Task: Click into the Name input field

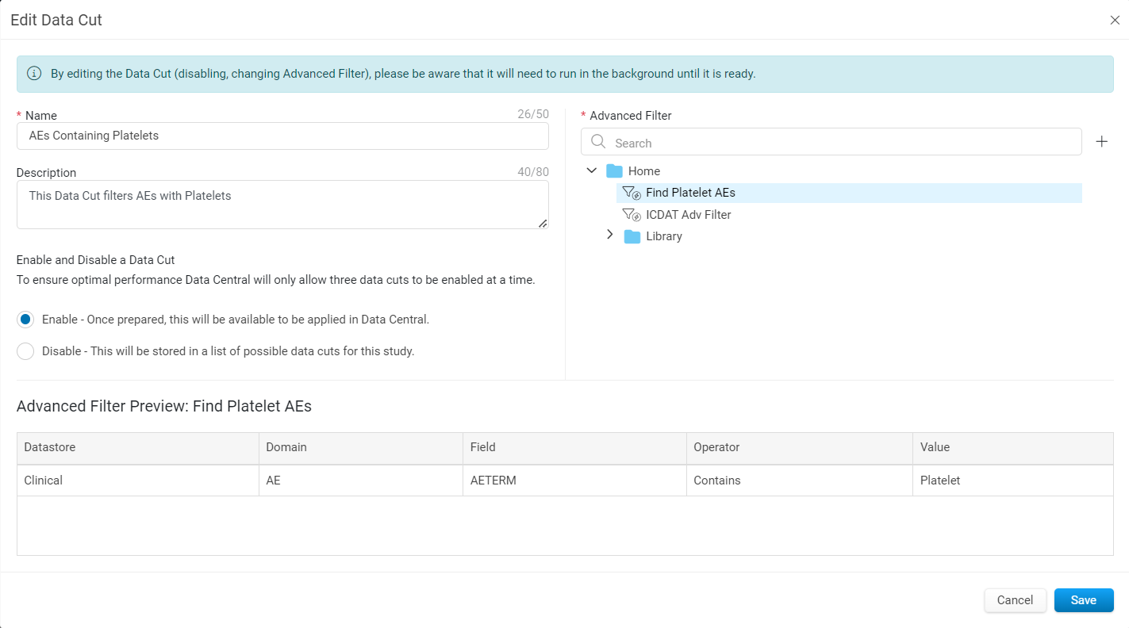Action: [282, 136]
